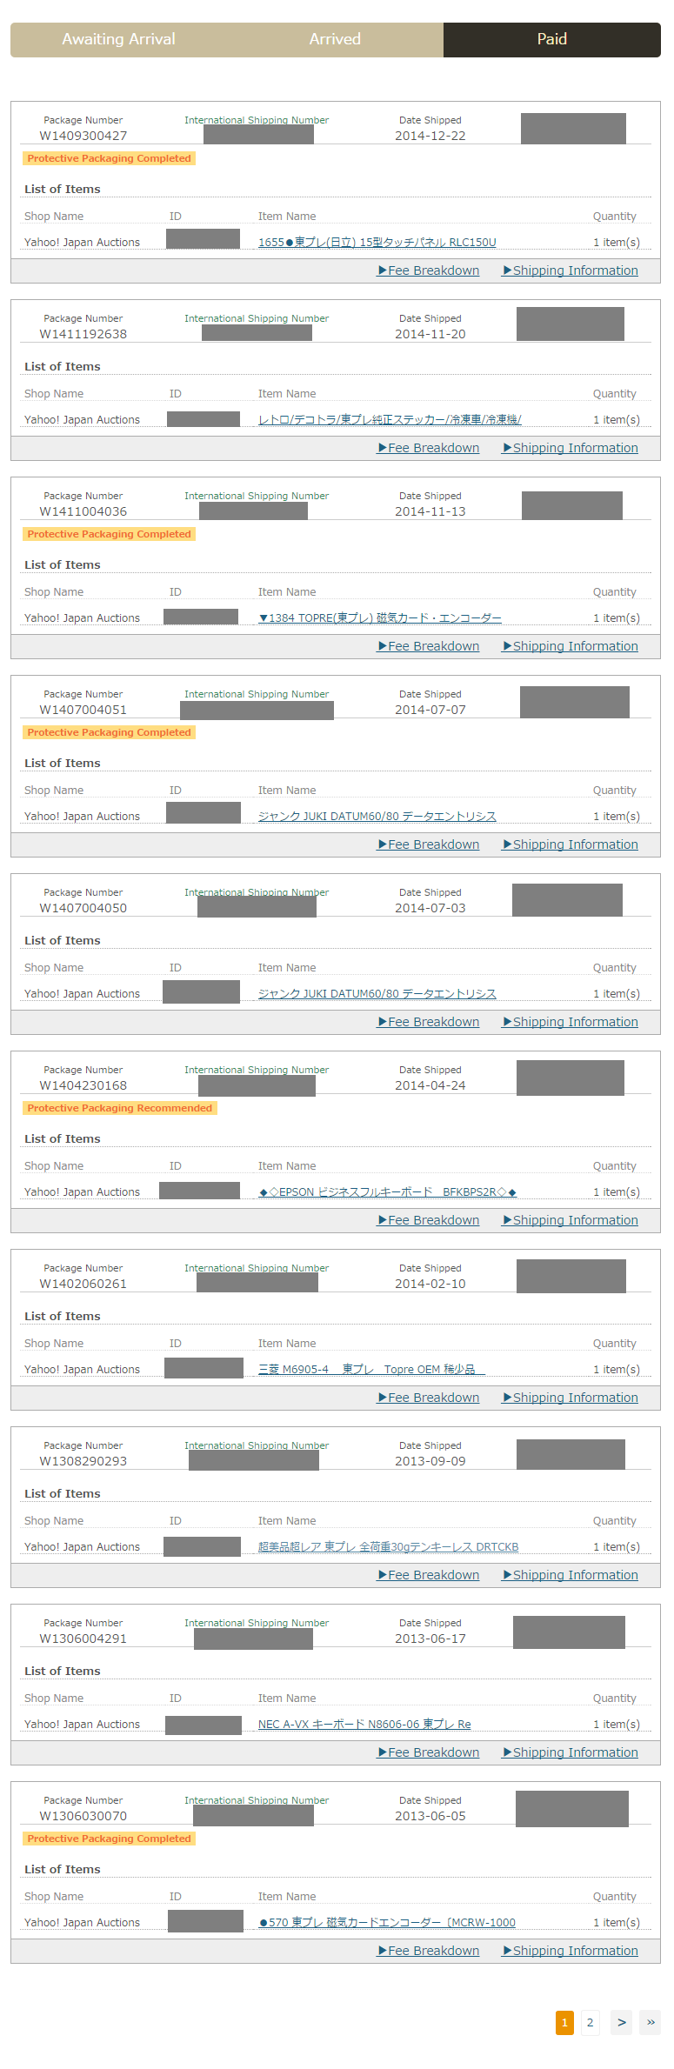674x2069 pixels.
Task: Open Shipping Information for package W1409300427
Action: pos(571,270)
